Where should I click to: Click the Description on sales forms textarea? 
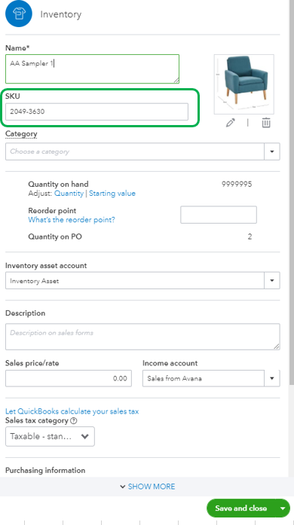[142, 337]
